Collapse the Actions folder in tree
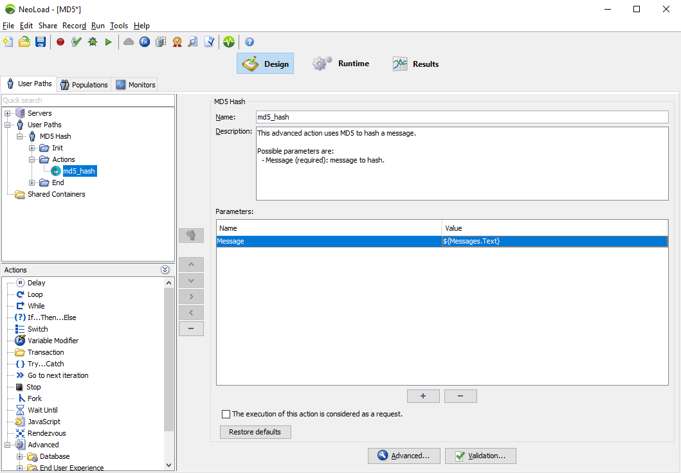The width and height of the screenshot is (681, 473). click(32, 159)
